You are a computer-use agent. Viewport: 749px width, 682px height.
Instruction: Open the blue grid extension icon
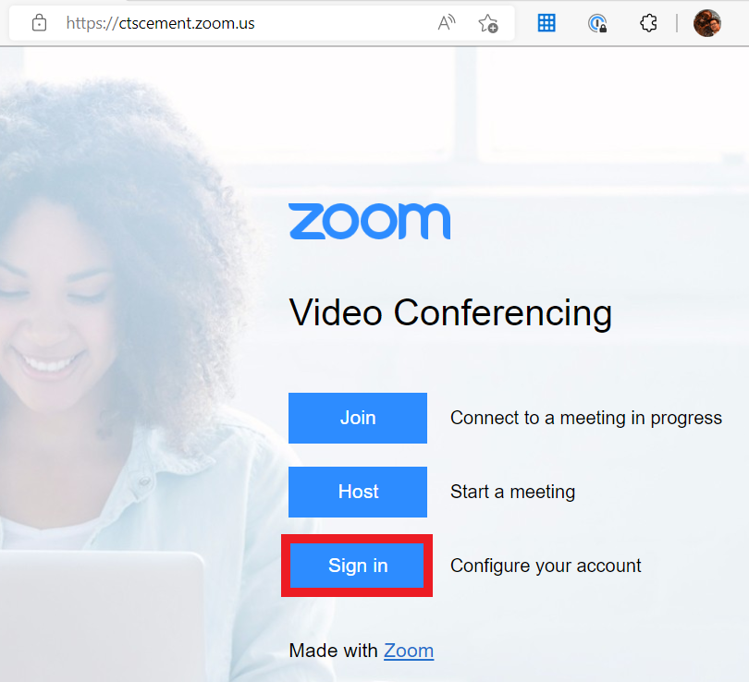point(546,22)
